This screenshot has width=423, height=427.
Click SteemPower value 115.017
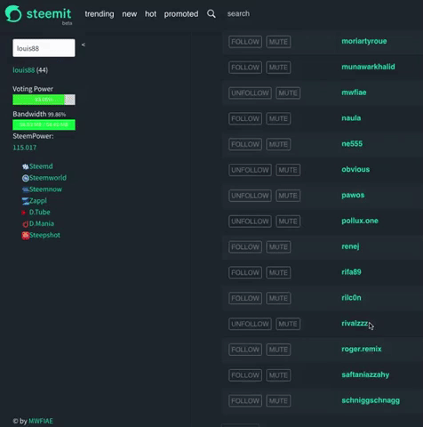(x=25, y=148)
